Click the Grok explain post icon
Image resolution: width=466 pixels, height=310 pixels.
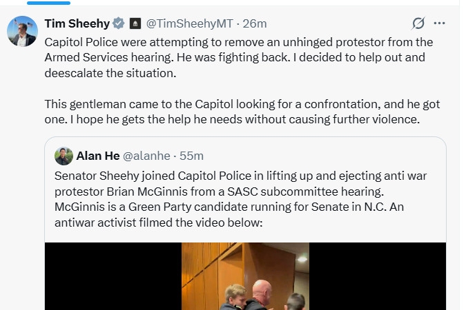418,23
